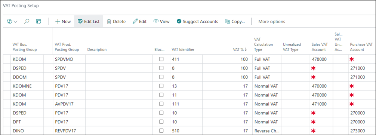Toggle Blocked checkbox for KDOMNE PDV17 row
376x135 pixels.
(x=161, y=86)
